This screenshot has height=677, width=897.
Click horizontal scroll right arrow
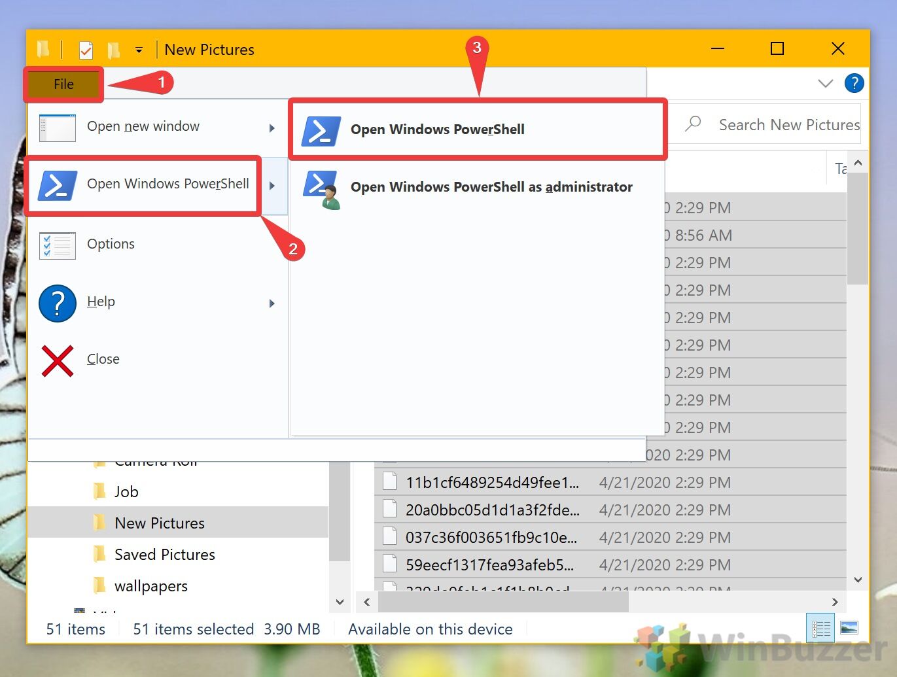(835, 602)
